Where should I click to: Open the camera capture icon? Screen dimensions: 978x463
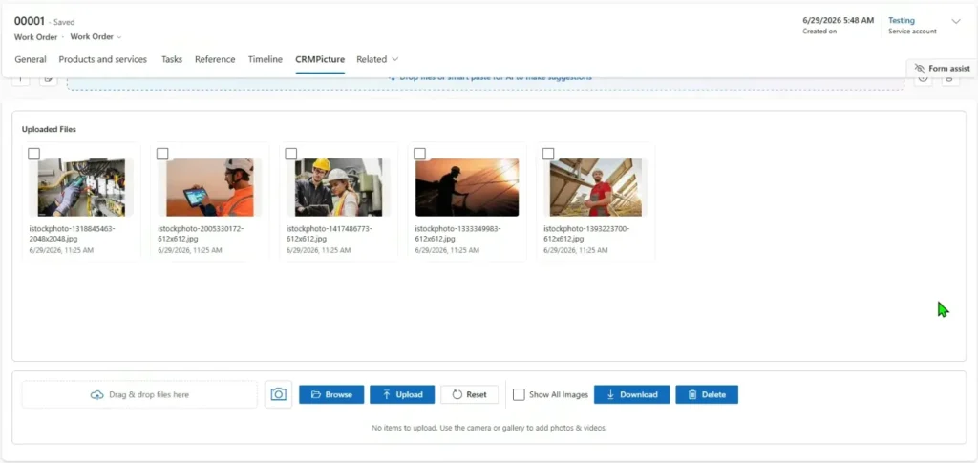coord(278,394)
